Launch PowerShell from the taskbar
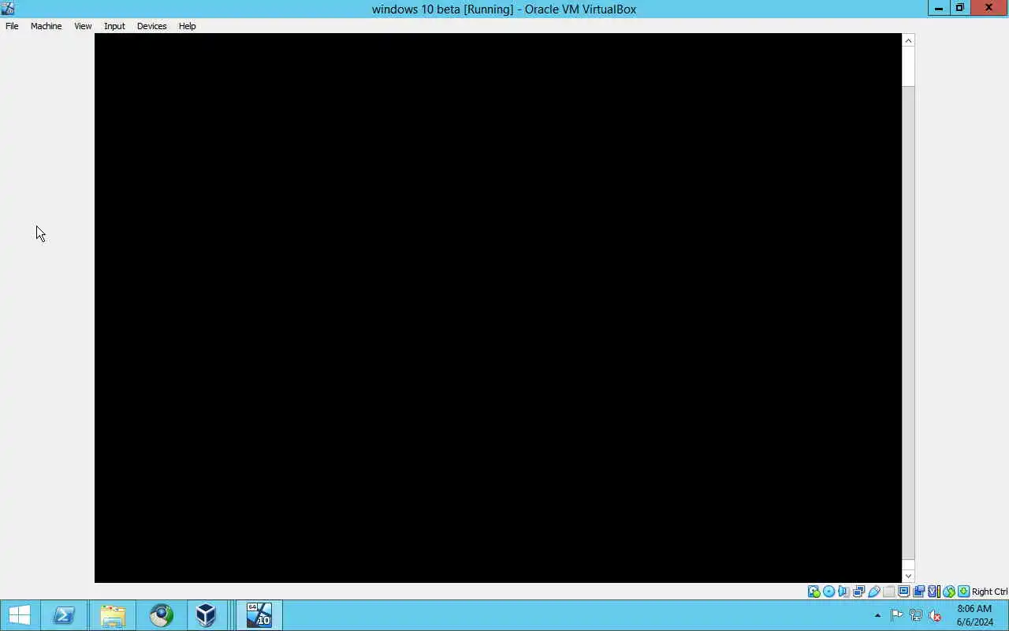1009x631 pixels. (x=64, y=615)
